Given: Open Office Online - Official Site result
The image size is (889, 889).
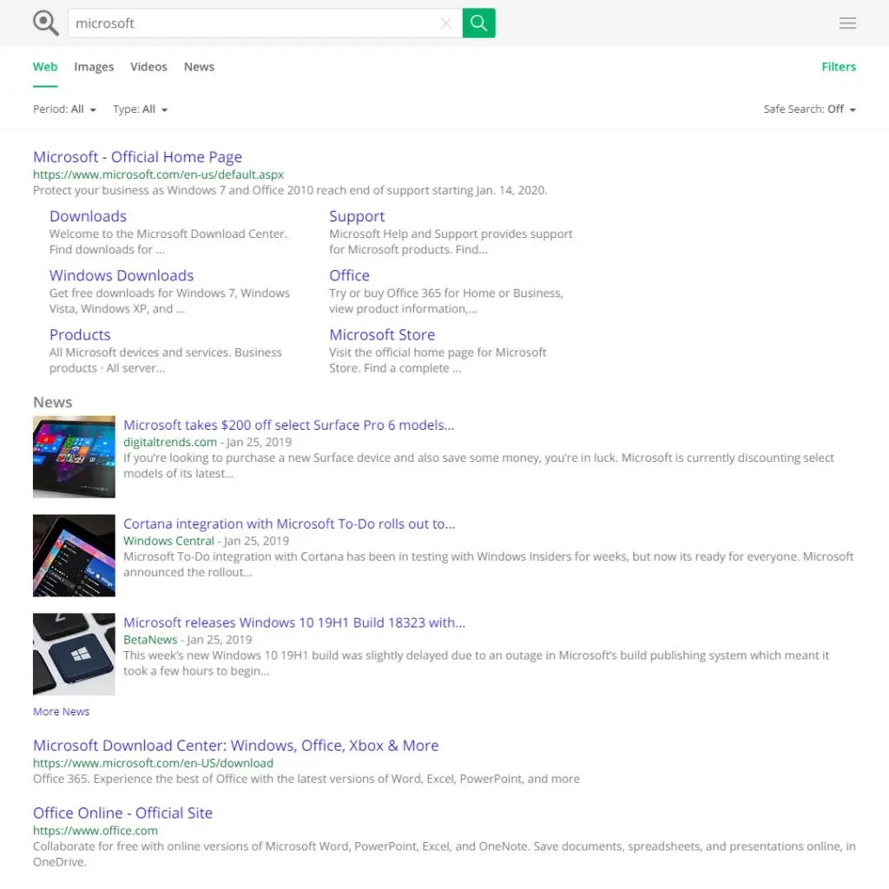Looking at the screenshot, I should (x=122, y=813).
